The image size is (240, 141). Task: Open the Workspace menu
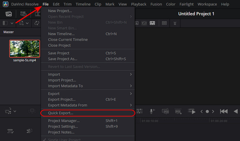pos(207,4)
